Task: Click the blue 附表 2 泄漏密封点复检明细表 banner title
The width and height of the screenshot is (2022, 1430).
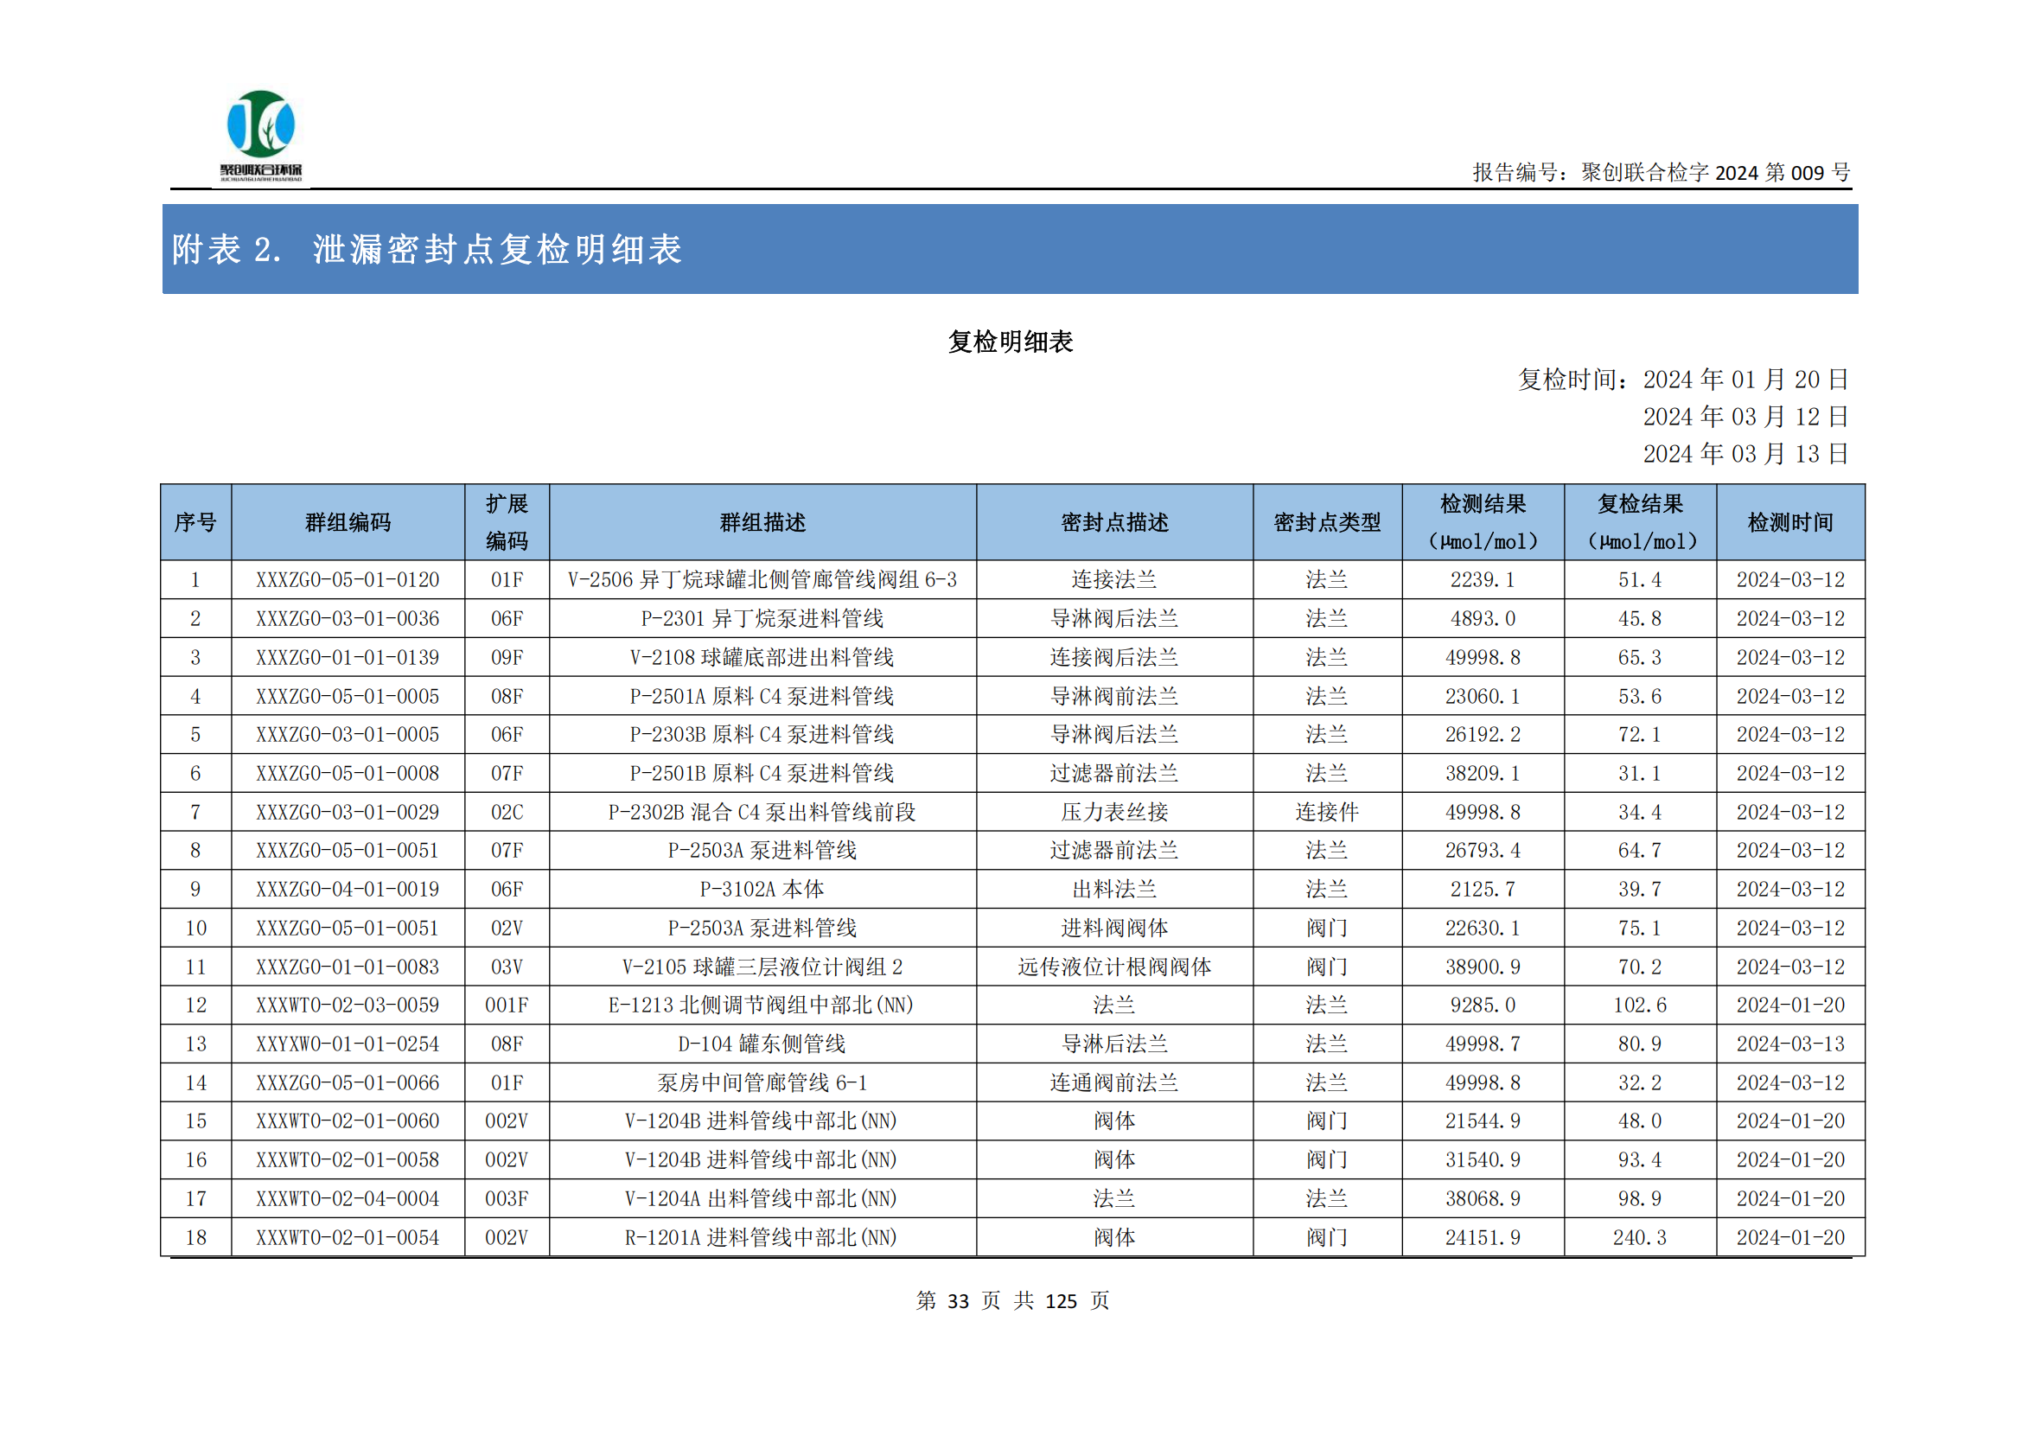Action: tap(427, 249)
